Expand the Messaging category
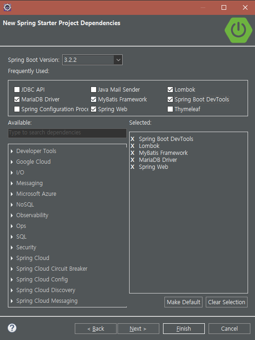The image size is (255, 340). click(x=12, y=183)
